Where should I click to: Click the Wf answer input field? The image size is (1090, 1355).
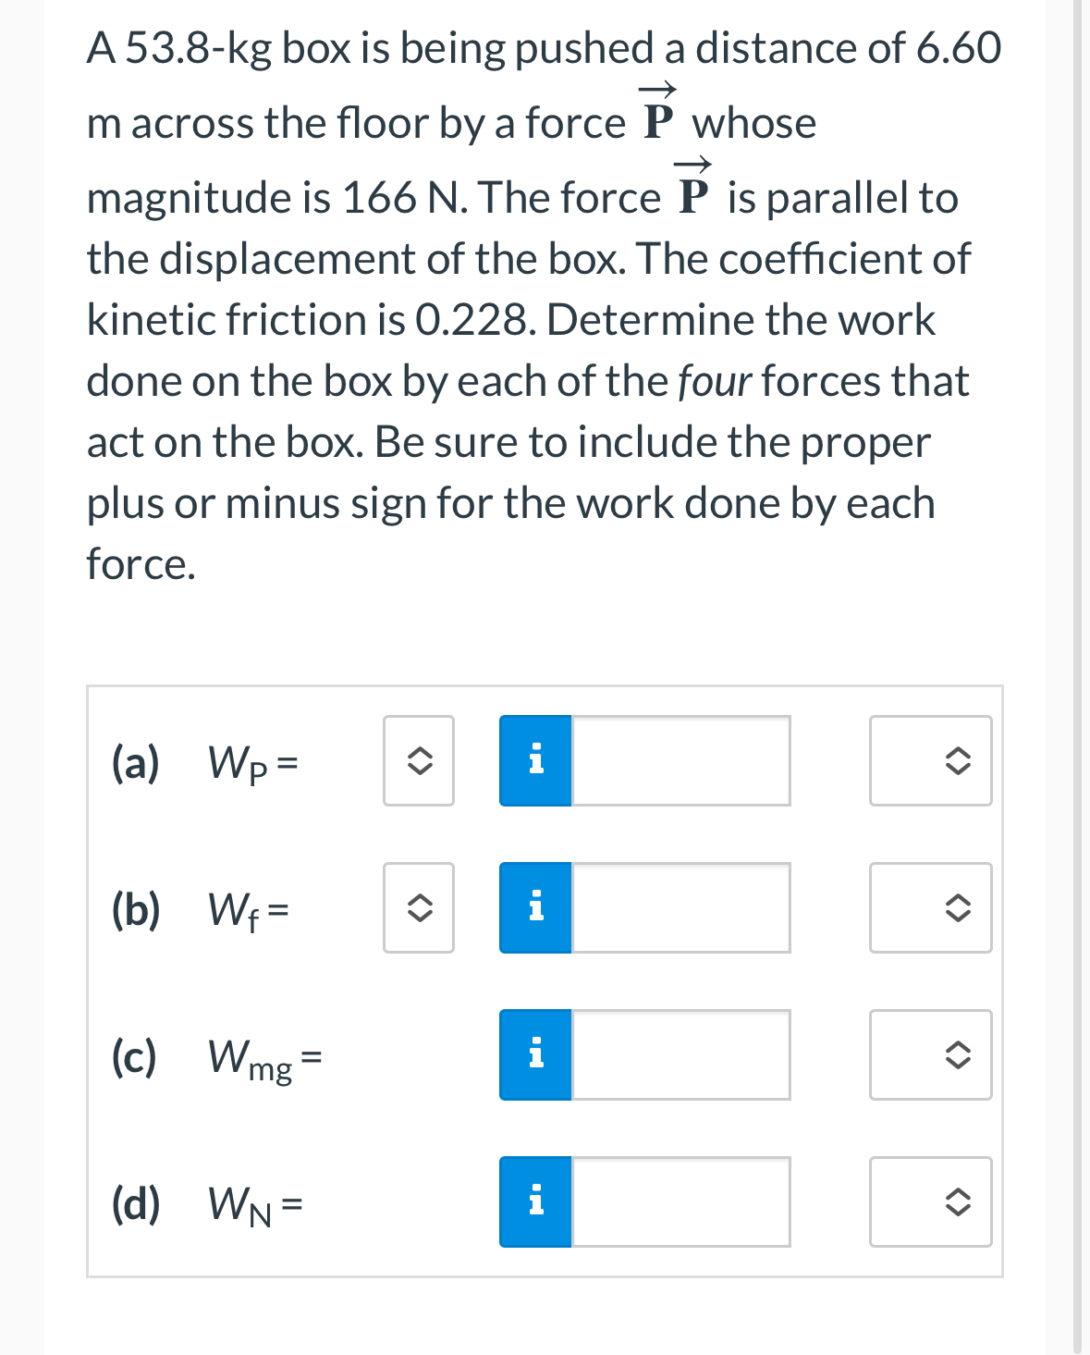(x=680, y=908)
